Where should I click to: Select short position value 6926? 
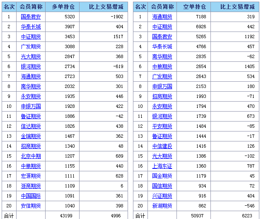pos(201,27)
